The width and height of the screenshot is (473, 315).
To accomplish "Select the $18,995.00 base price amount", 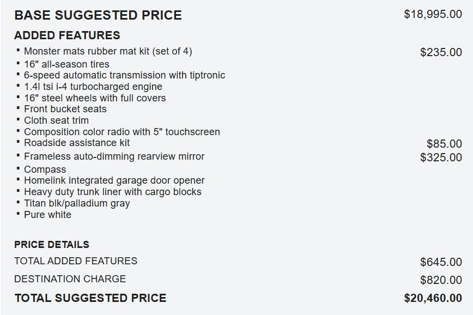I will click(433, 14).
